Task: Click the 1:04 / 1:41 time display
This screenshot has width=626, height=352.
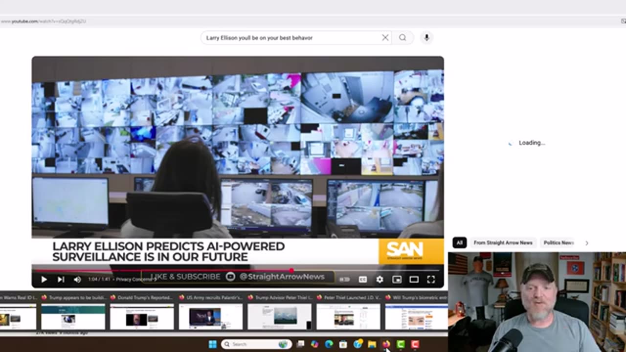Action: click(x=100, y=279)
